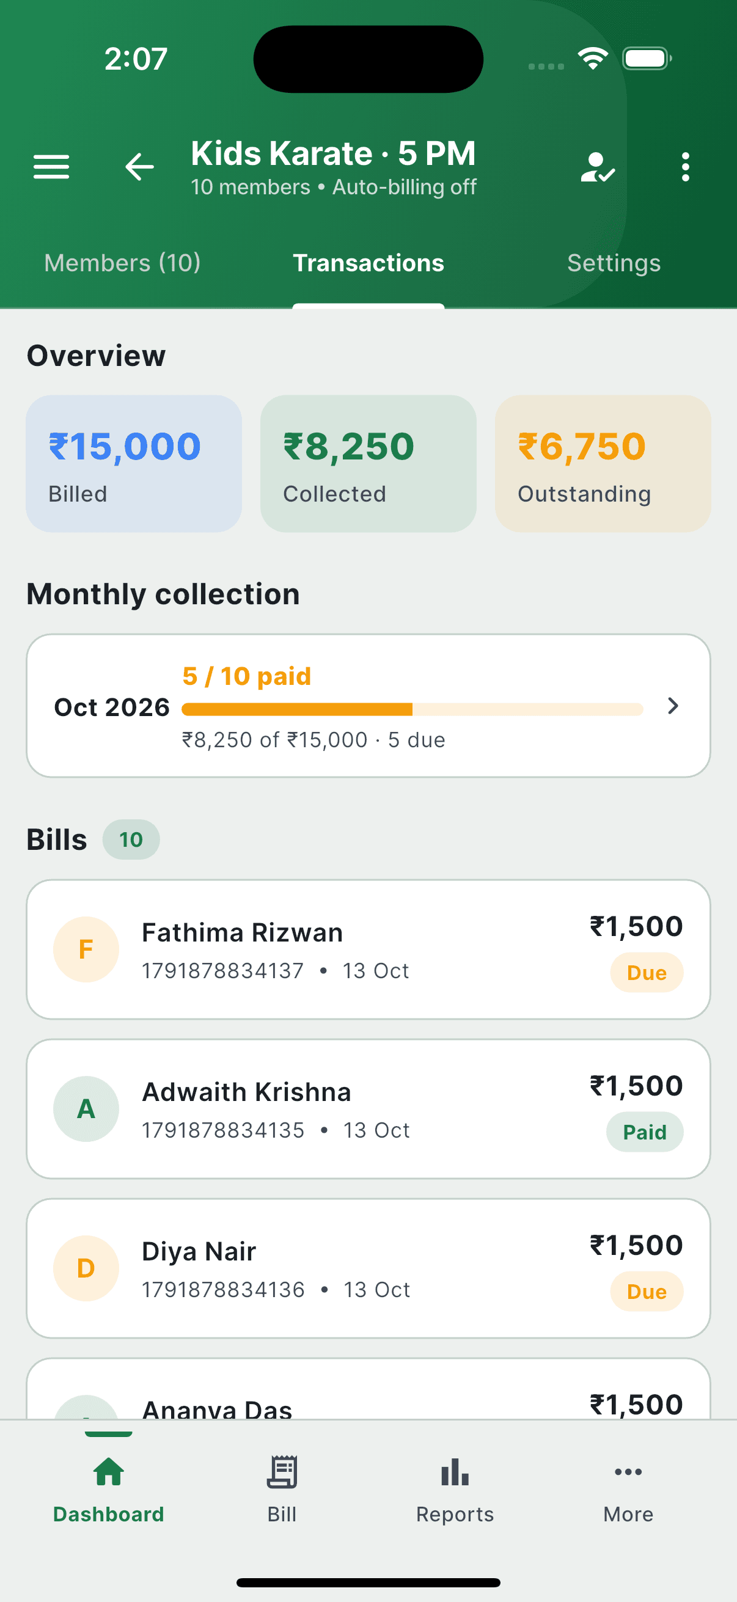This screenshot has width=737, height=1602.
Task: Open Fathima Rizwan's bill
Action: tap(368, 949)
